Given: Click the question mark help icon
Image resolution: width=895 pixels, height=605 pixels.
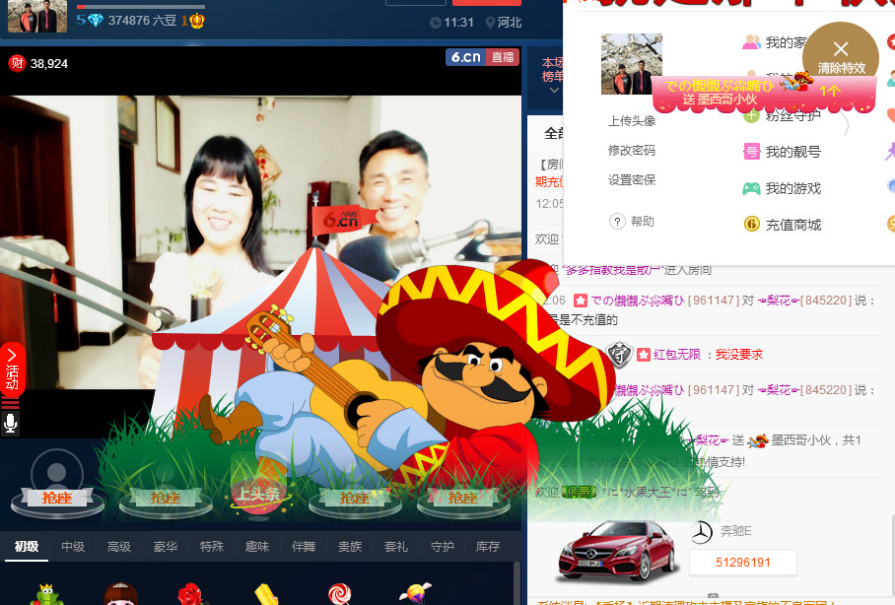Looking at the screenshot, I should [617, 222].
